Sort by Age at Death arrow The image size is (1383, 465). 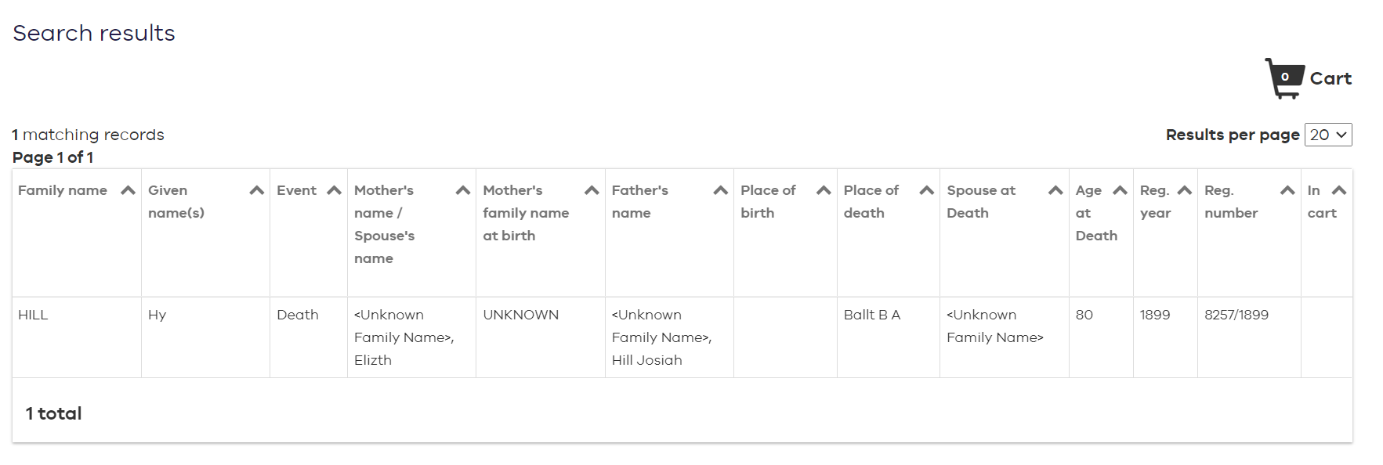click(1120, 190)
